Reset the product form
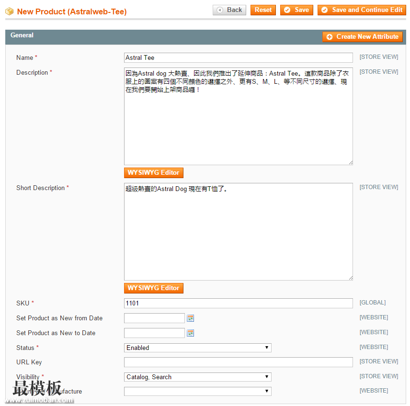The width and height of the screenshot is (410, 406). tap(263, 10)
